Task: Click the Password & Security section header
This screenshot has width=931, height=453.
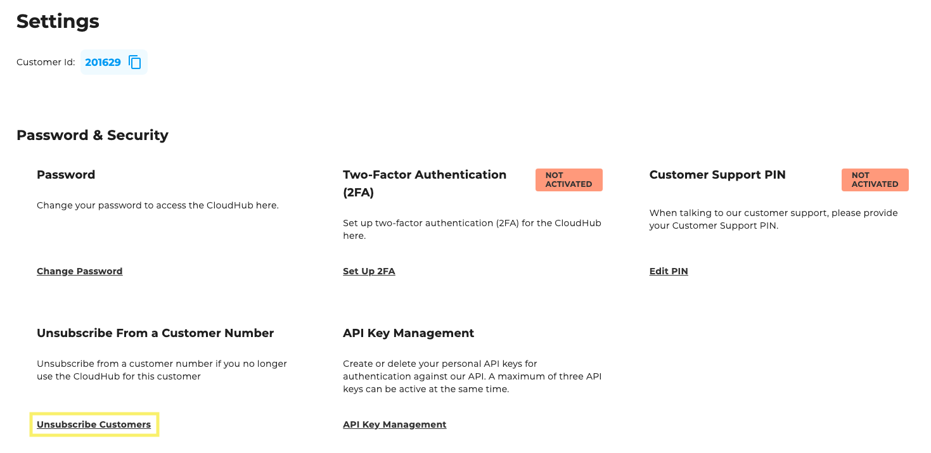Action: 93,135
